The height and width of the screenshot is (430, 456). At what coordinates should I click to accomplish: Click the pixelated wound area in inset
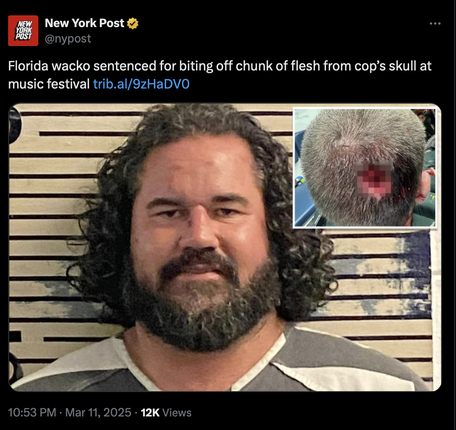coord(374,178)
